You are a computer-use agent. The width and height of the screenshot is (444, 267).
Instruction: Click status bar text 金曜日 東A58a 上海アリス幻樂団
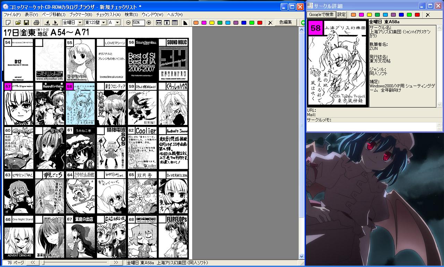click(167, 263)
